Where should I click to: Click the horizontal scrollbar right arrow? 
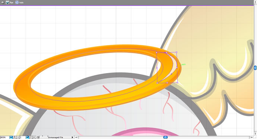click(252, 138)
